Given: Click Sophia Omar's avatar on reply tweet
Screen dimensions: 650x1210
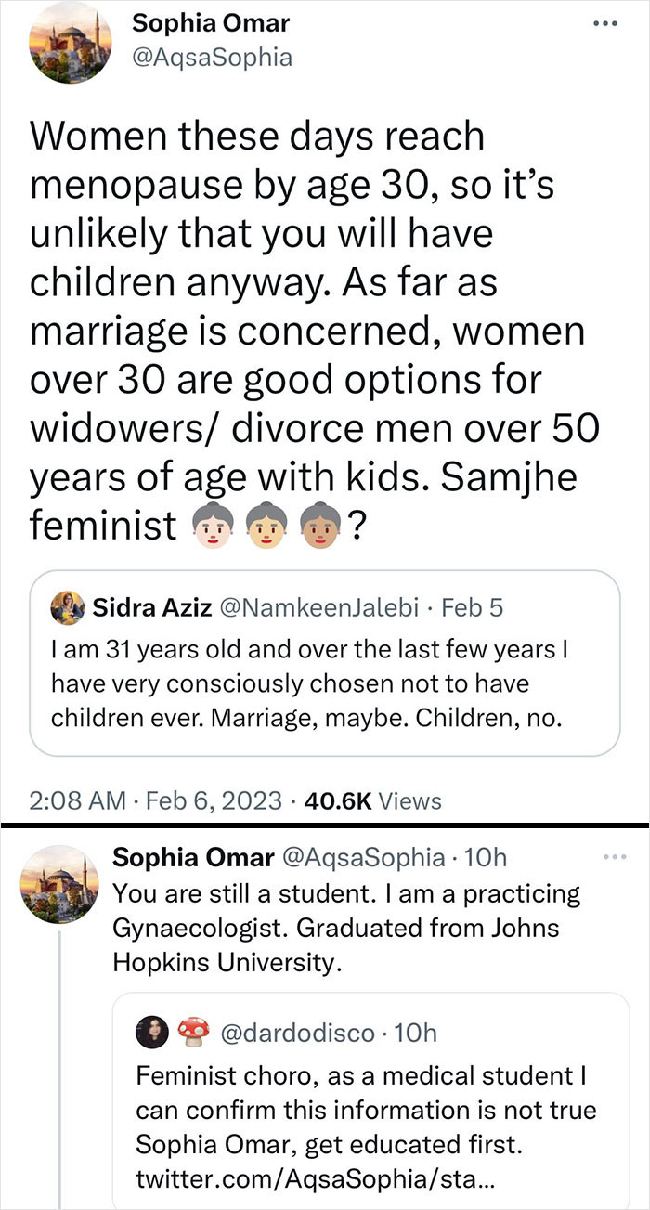Looking at the screenshot, I should click(58, 882).
